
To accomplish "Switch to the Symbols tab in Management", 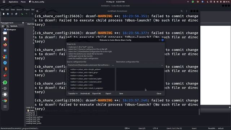I will [x=14, y=26].
